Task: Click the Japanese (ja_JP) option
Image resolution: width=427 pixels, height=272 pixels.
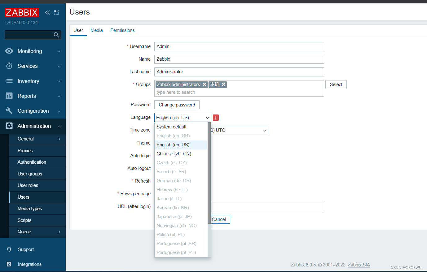Action: pyautogui.click(x=181, y=217)
